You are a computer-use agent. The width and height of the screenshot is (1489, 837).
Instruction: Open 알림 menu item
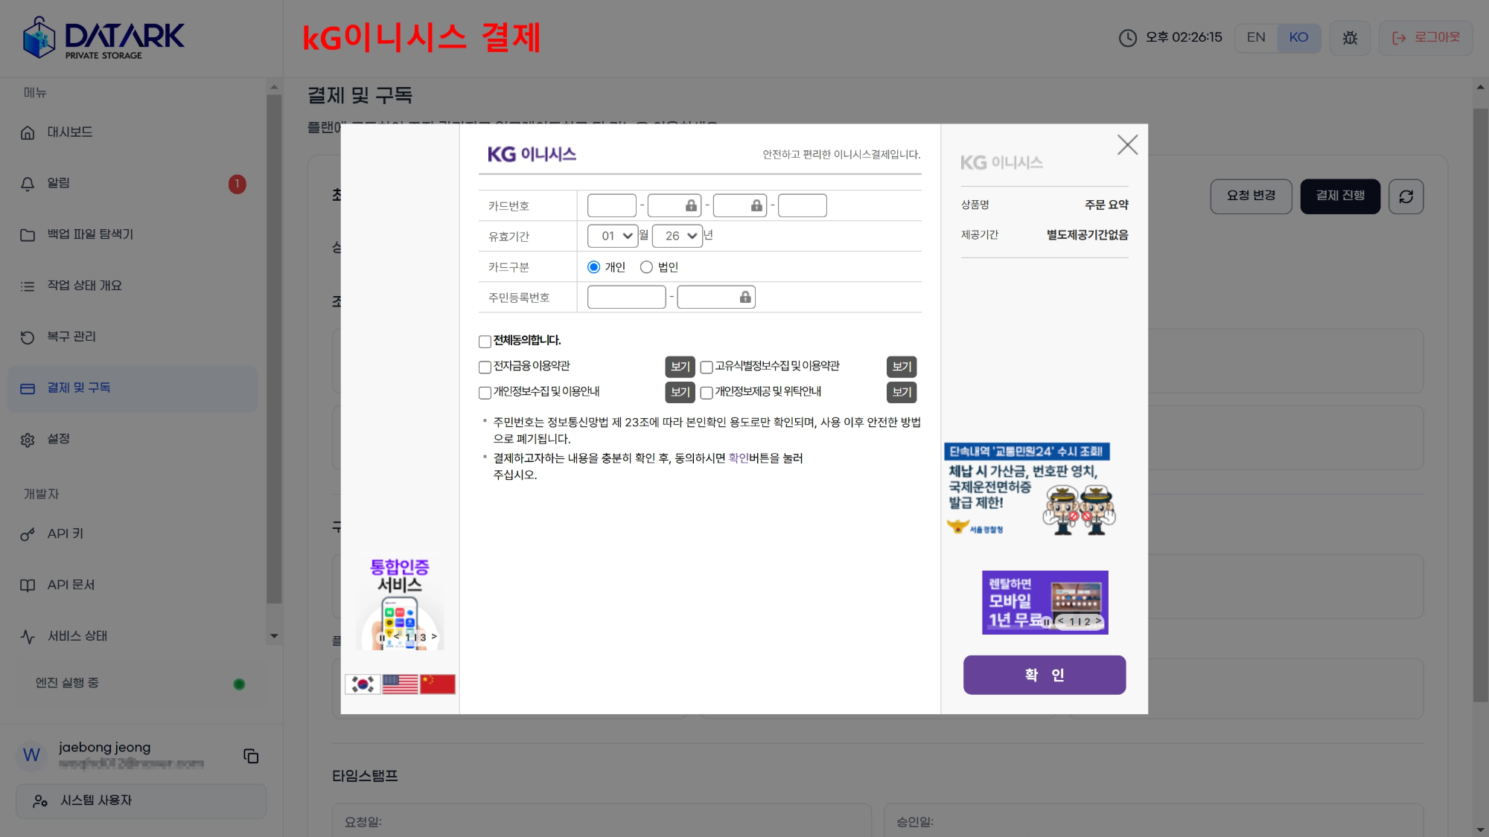(133, 184)
